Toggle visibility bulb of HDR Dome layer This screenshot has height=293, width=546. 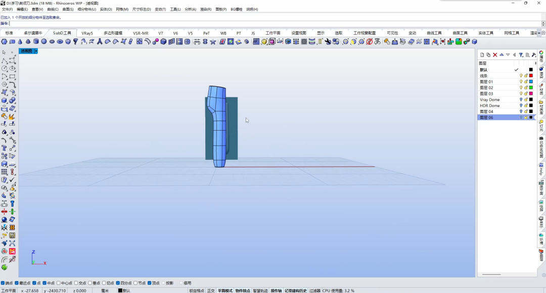coord(521,105)
